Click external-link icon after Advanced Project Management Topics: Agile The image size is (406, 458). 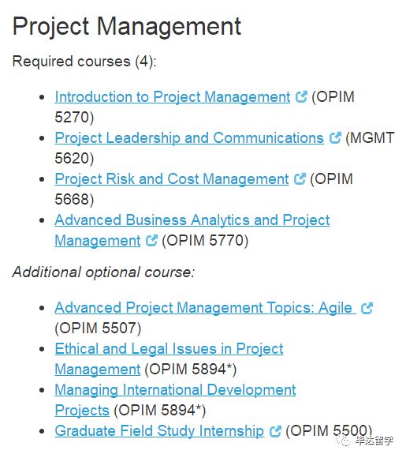pos(367,308)
